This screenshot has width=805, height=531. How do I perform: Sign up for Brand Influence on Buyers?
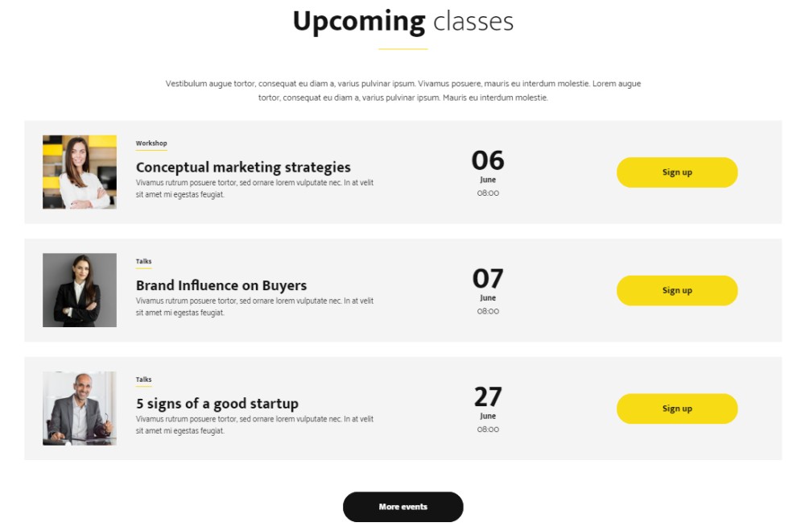coord(677,290)
